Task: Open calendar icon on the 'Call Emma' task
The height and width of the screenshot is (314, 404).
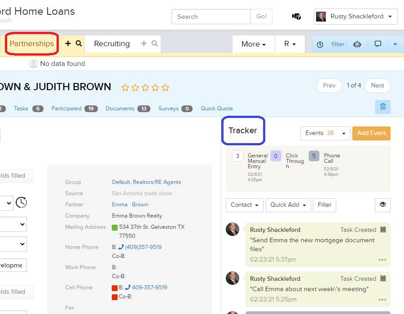Action: coord(383,279)
